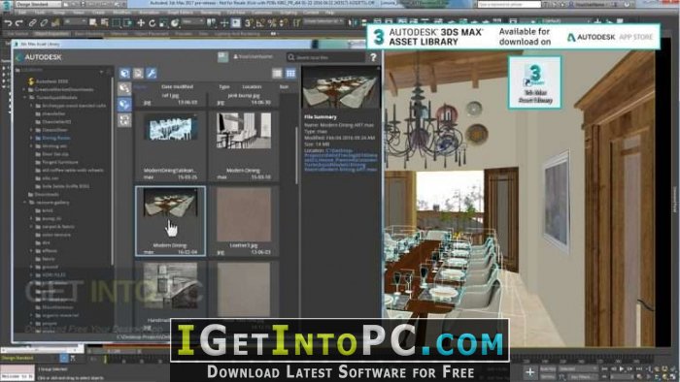Image resolution: width=680 pixels, height=382 pixels.
Task: Expand the ClassicDoor folder
Action: pyautogui.click(x=32, y=130)
